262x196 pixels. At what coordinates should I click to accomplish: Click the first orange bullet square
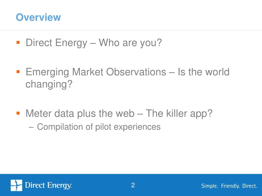(18, 42)
